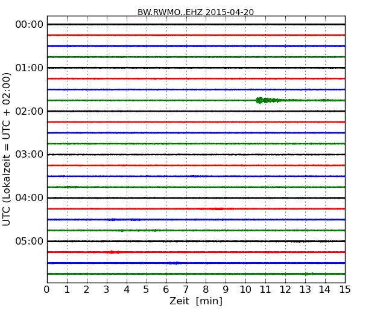Screen dimensions: 392x314
Task: Click the red signal bump after 05:00
Action: click(113, 252)
